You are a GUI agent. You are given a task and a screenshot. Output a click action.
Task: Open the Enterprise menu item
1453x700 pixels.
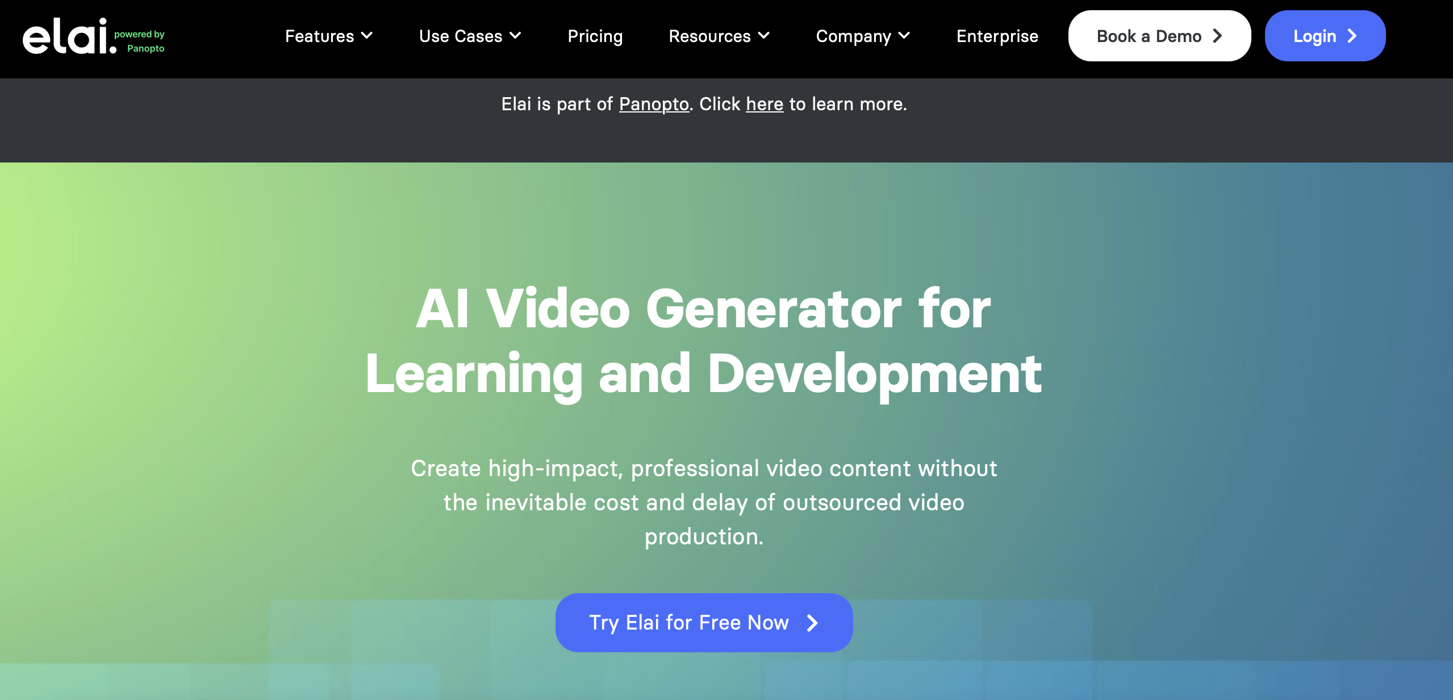tap(997, 36)
